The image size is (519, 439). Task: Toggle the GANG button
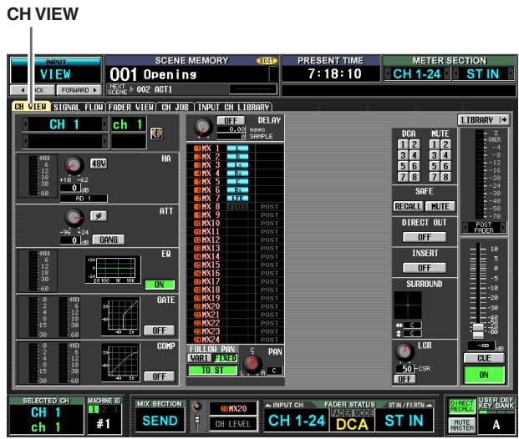[109, 240]
